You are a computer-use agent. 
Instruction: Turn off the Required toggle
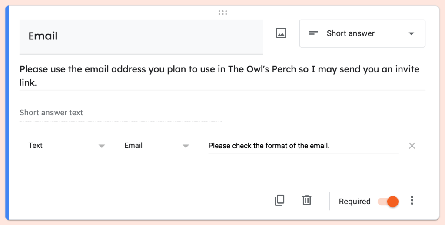coord(388,202)
